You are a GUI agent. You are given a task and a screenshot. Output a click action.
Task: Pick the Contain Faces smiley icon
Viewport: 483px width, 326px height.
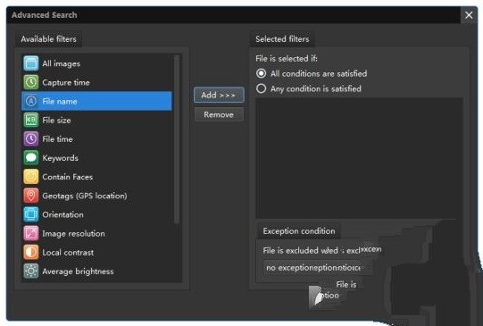point(31,177)
